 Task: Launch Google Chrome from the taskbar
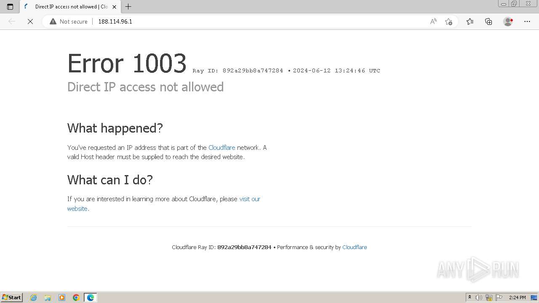[x=76, y=298]
